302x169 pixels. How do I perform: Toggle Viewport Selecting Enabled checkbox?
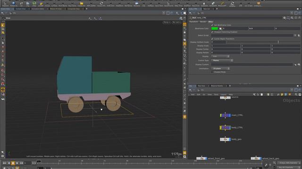212,32
